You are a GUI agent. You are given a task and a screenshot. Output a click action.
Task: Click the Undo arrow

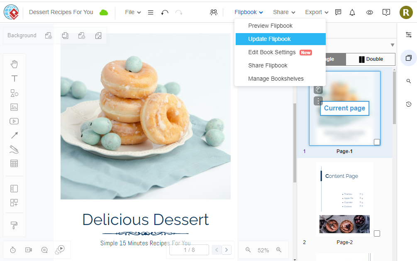pyautogui.click(x=165, y=12)
